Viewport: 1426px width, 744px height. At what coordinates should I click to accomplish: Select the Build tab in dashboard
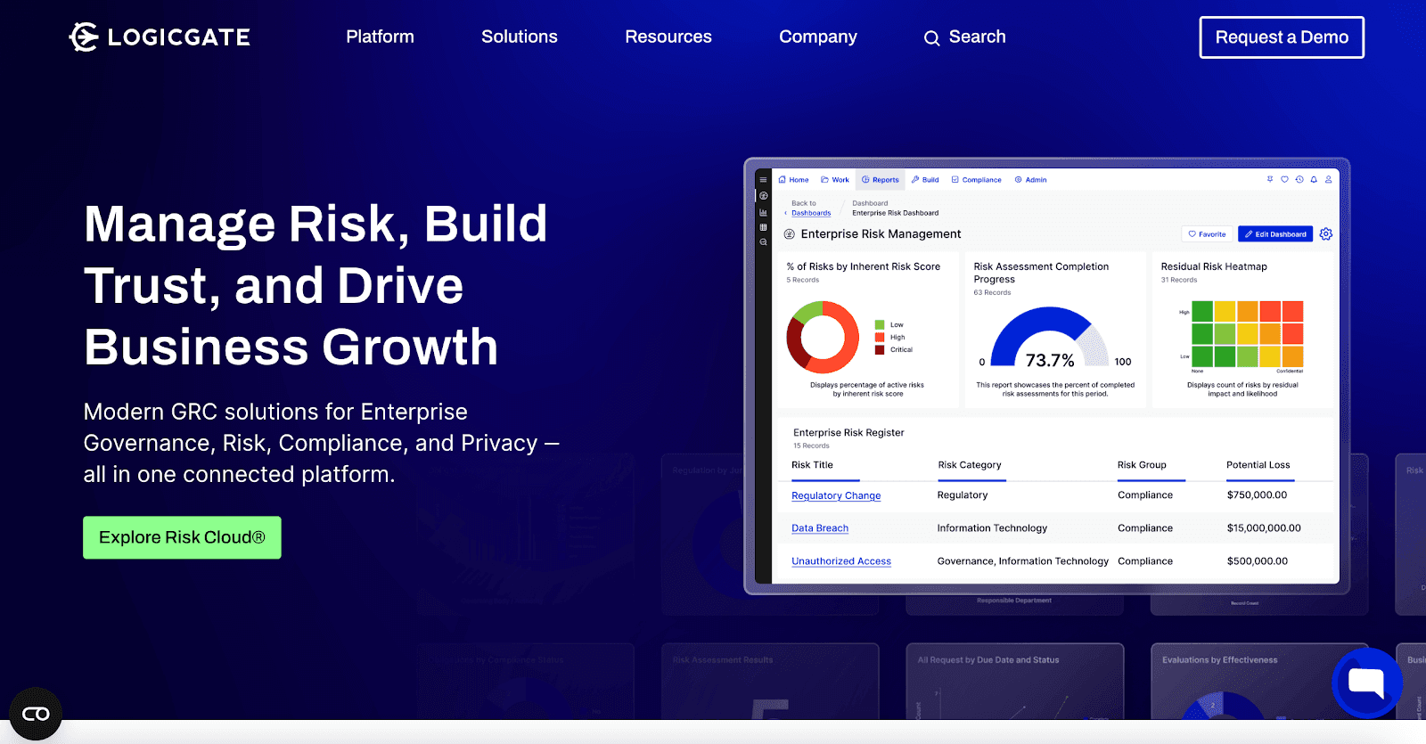[925, 180]
